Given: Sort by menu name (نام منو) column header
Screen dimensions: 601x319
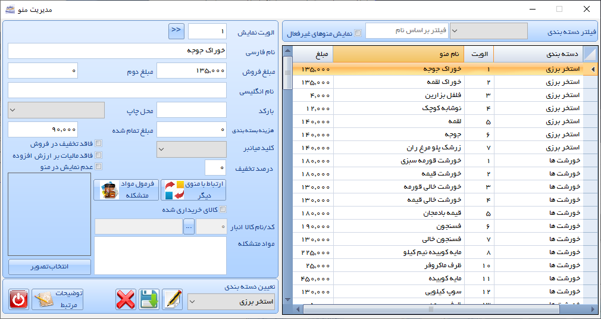Looking at the screenshot, I should click(x=398, y=54).
